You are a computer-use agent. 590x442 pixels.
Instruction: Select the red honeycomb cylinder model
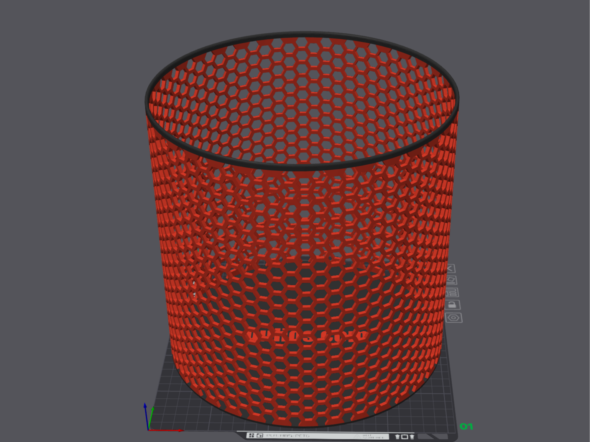click(x=302, y=230)
